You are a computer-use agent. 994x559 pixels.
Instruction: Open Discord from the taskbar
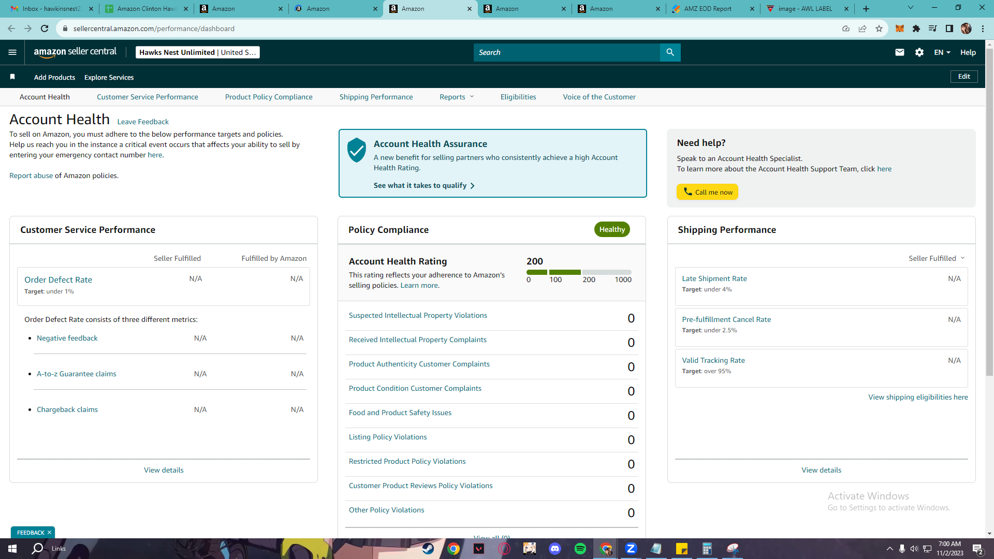click(555, 549)
